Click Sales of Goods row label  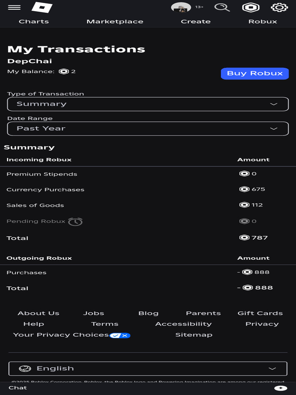point(35,205)
